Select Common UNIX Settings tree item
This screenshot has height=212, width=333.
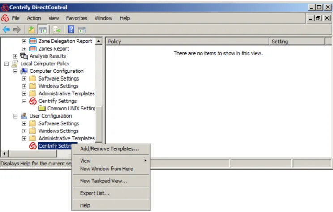(71, 108)
